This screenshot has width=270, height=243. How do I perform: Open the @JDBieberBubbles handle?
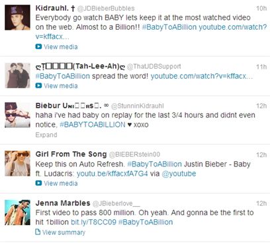tap(106, 9)
